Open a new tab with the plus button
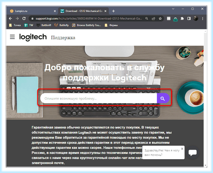Screen dimensions: 213x173 pyautogui.click(x=114, y=11)
